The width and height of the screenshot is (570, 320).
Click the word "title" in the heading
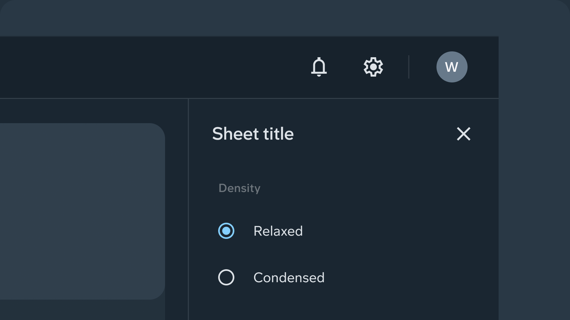pos(278,134)
